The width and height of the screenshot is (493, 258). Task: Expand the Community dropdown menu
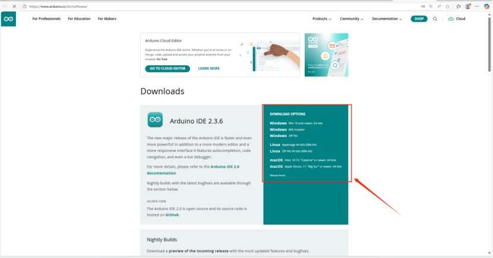tap(352, 19)
